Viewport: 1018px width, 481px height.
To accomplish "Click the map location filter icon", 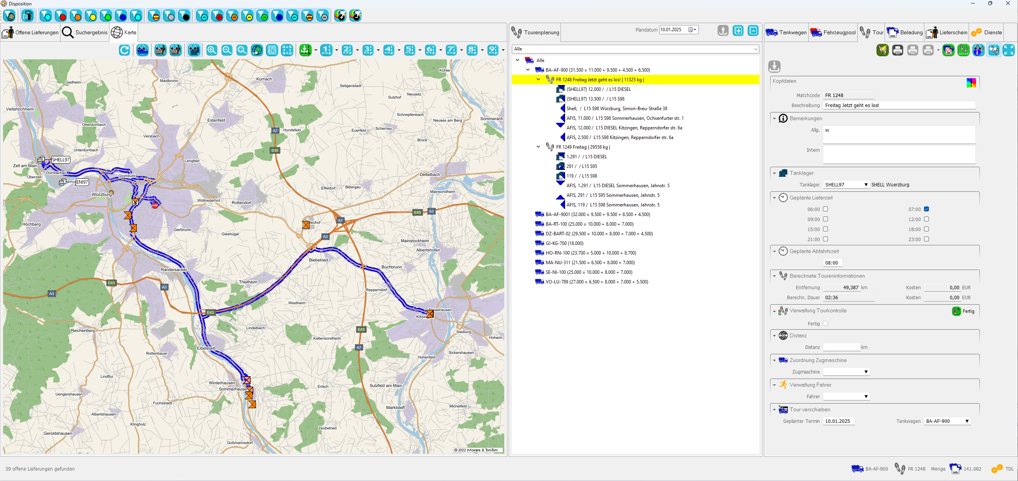I will [10, 16].
